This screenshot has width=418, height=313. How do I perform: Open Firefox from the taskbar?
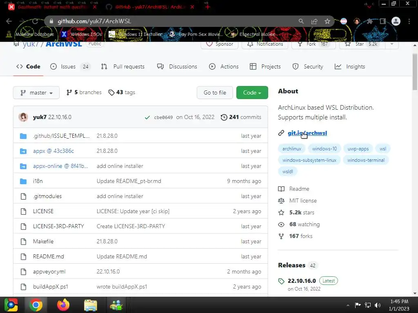(63, 305)
